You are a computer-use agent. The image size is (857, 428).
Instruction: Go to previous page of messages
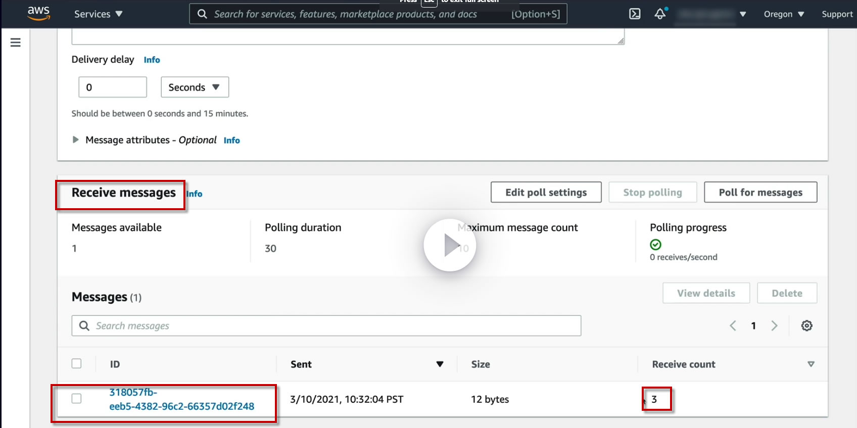[x=733, y=326]
